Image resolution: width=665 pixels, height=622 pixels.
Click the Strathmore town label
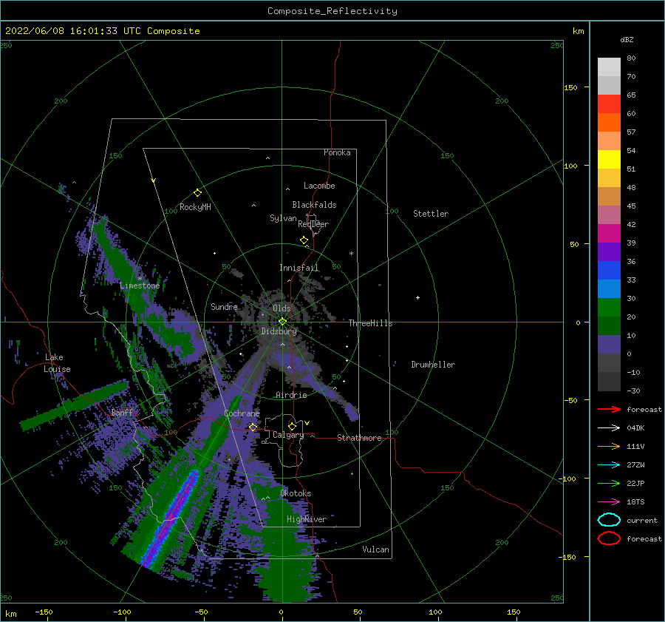point(359,438)
